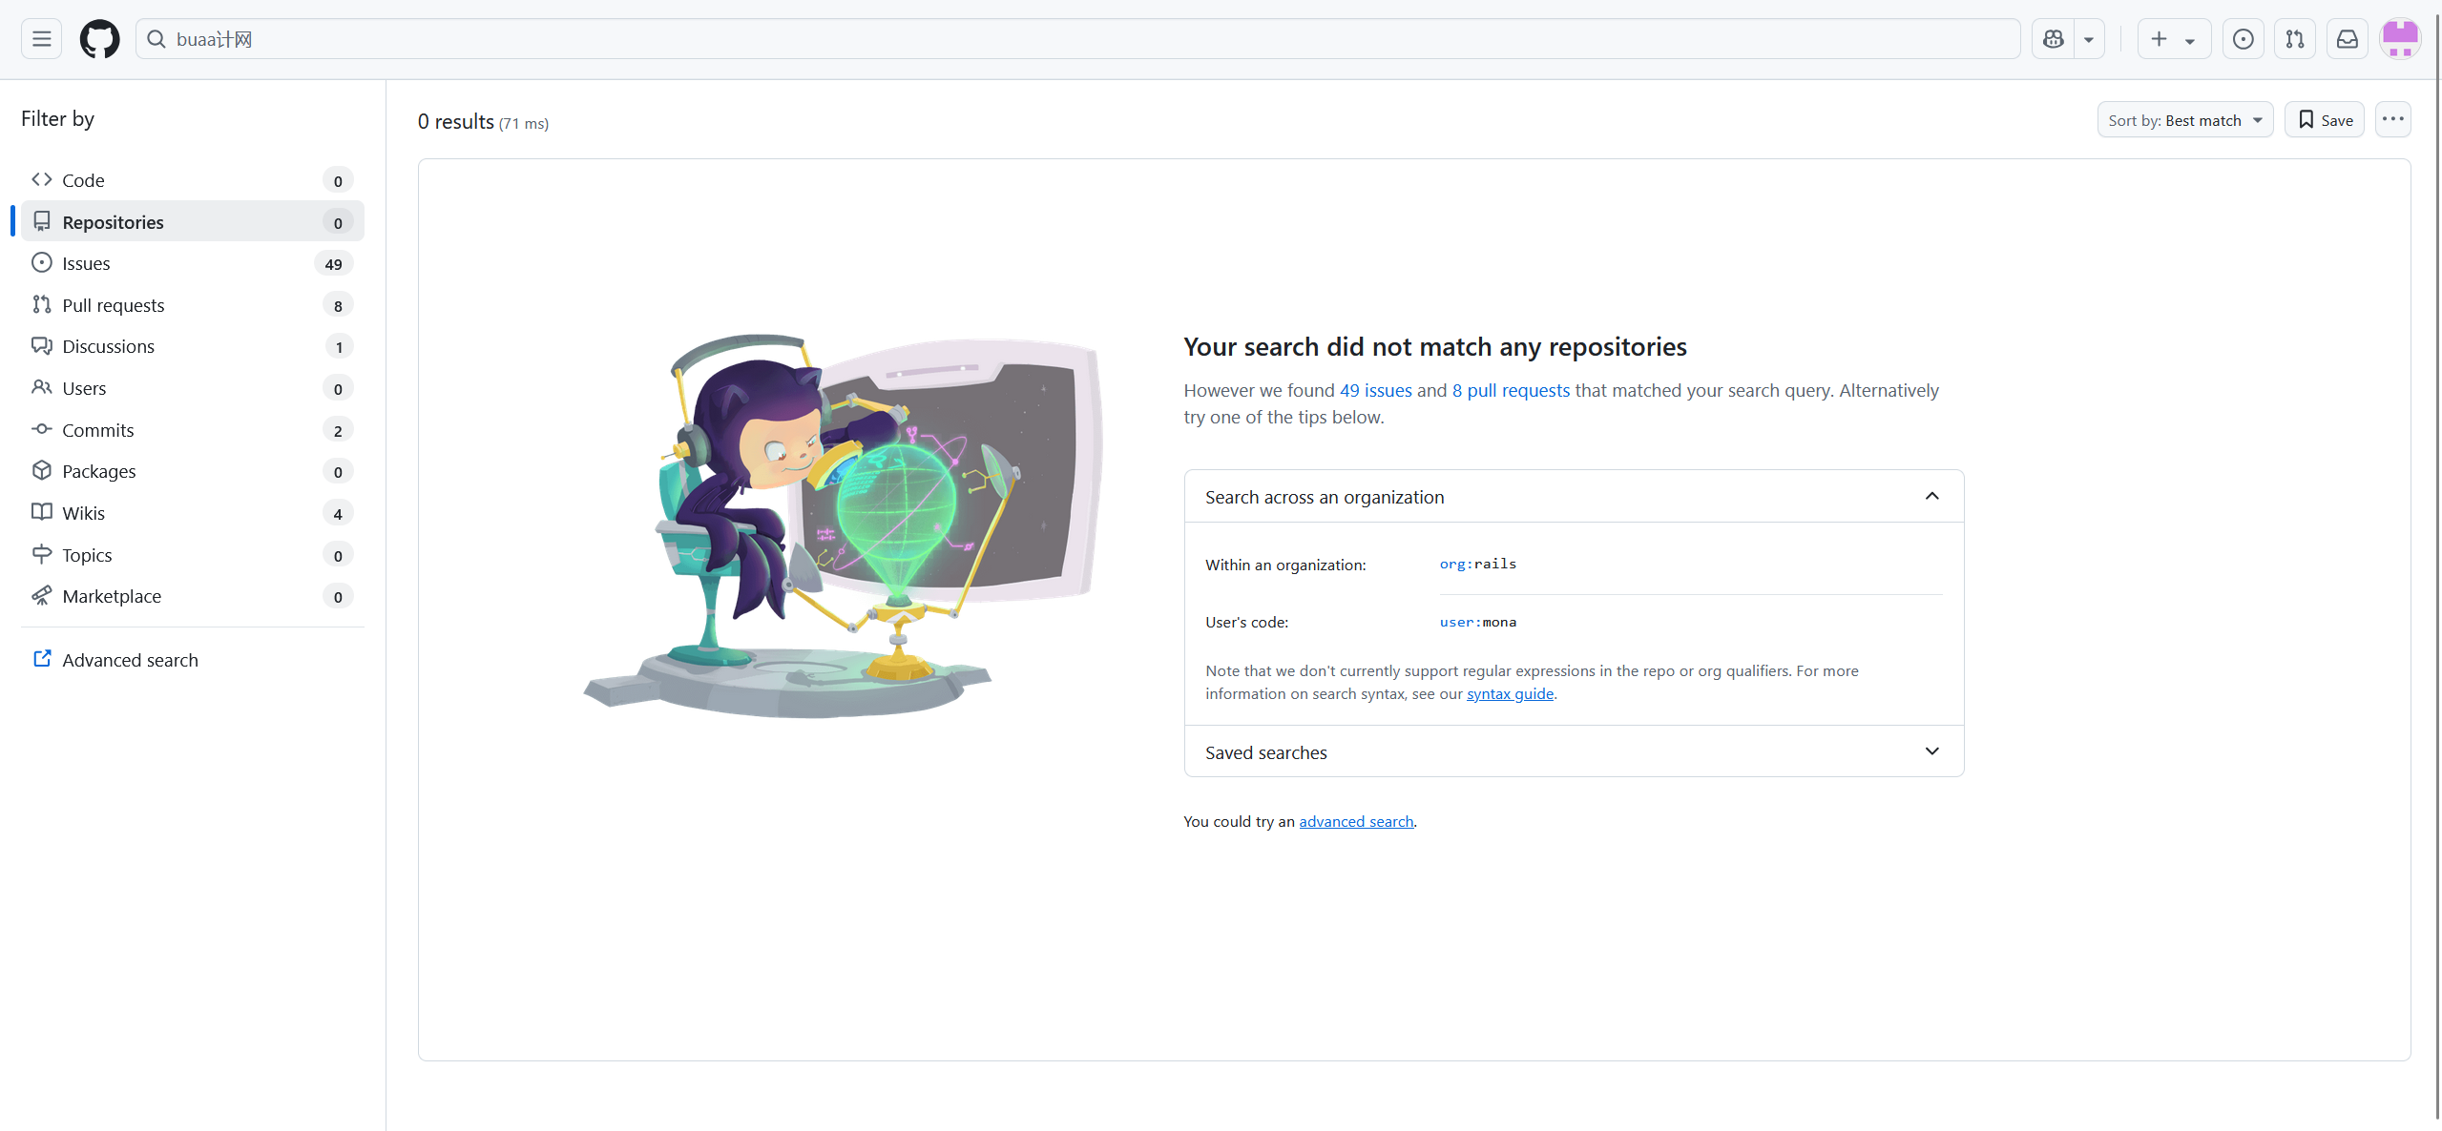Open Sort by Best match dropdown
This screenshot has height=1131, width=2442.
tap(2184, 120)
